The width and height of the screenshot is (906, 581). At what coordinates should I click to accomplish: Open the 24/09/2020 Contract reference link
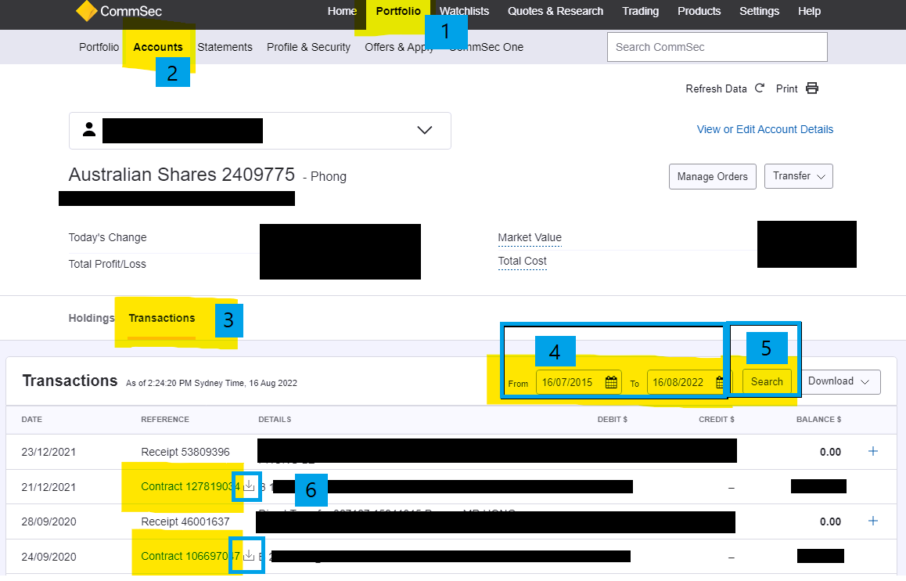(x=190, y=556)
